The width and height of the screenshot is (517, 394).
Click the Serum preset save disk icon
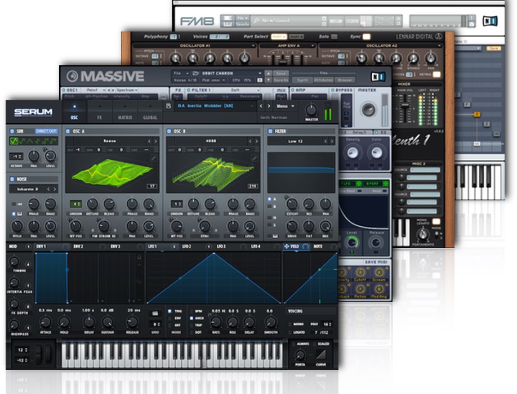(168, 106)
